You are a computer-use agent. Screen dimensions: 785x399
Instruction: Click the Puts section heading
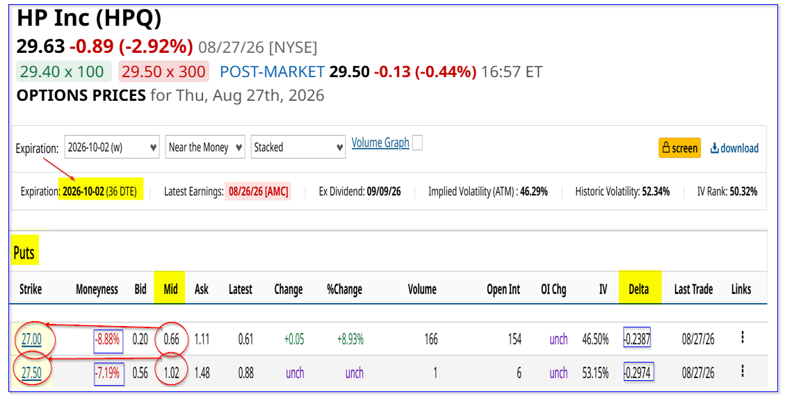[24, 253]
